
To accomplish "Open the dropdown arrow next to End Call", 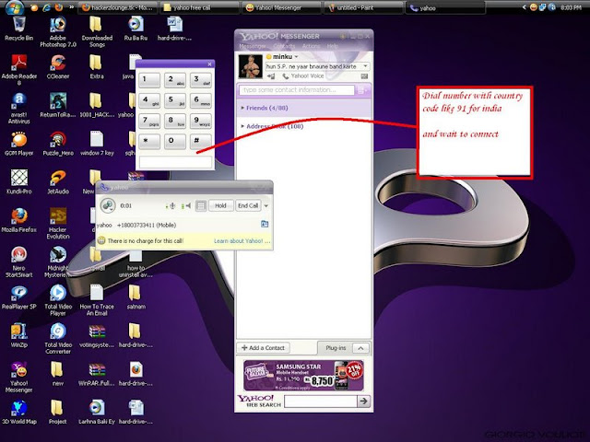I will click(x=266, y=206).
